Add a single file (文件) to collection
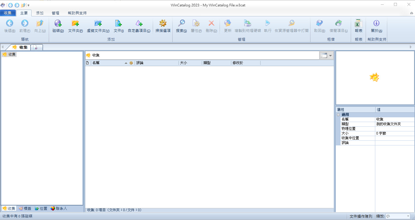 click(x=118, y=26)
